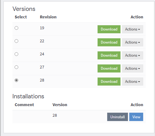This screenshot has height=136, width=155.
Task: Pick the revision 27 radio option
Action: (16, 67)
